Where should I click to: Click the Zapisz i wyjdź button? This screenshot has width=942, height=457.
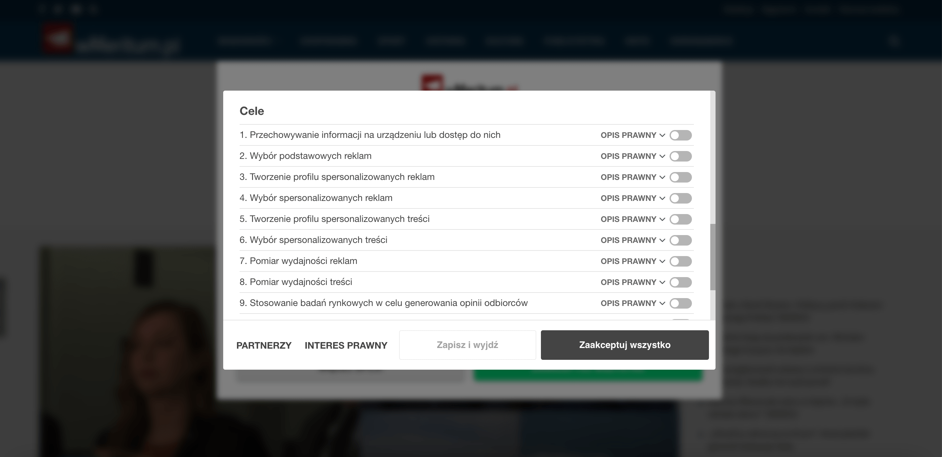467,345
